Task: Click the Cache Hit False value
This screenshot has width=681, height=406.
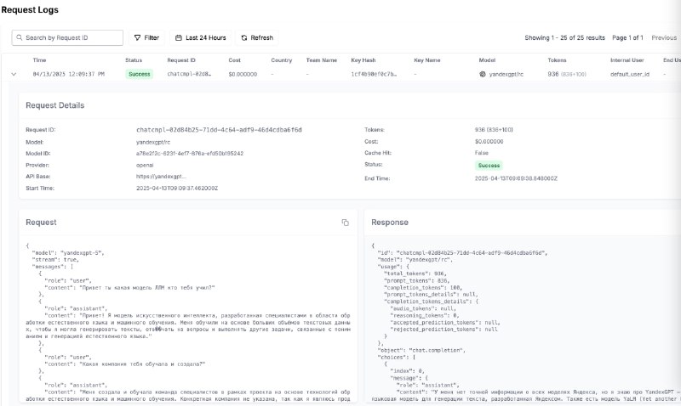Action: tap(481, 153)
